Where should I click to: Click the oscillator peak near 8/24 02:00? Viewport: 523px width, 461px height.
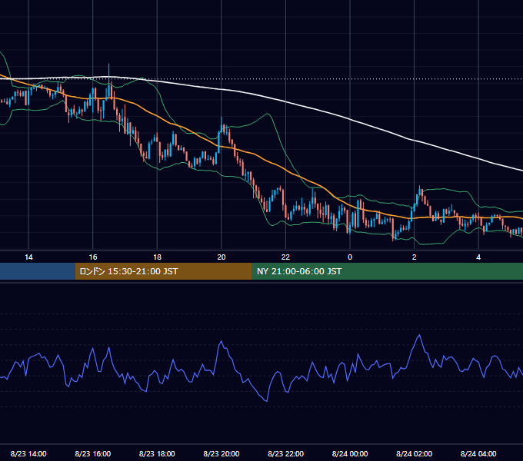(420, 336)
